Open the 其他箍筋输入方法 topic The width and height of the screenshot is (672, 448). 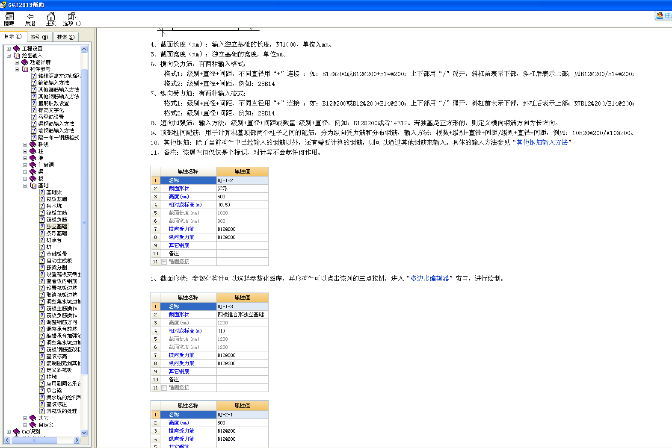click(x=59, y=90)
